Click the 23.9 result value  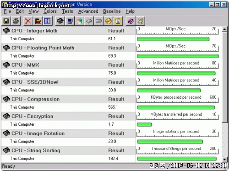coord(112,141)
